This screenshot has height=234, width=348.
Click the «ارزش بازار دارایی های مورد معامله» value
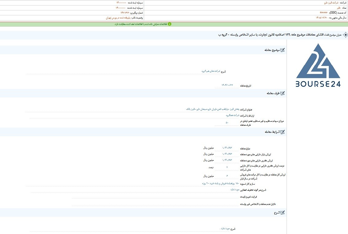pyautogui.click(x=227, y=154)
